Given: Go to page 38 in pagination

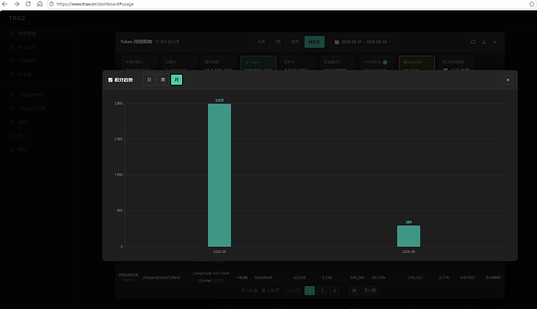Looking at the screenshot, I should 354,290.
